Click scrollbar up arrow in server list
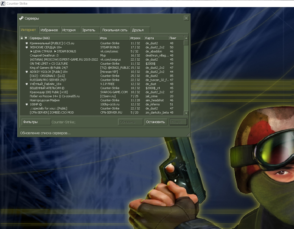 pos(186,38)
